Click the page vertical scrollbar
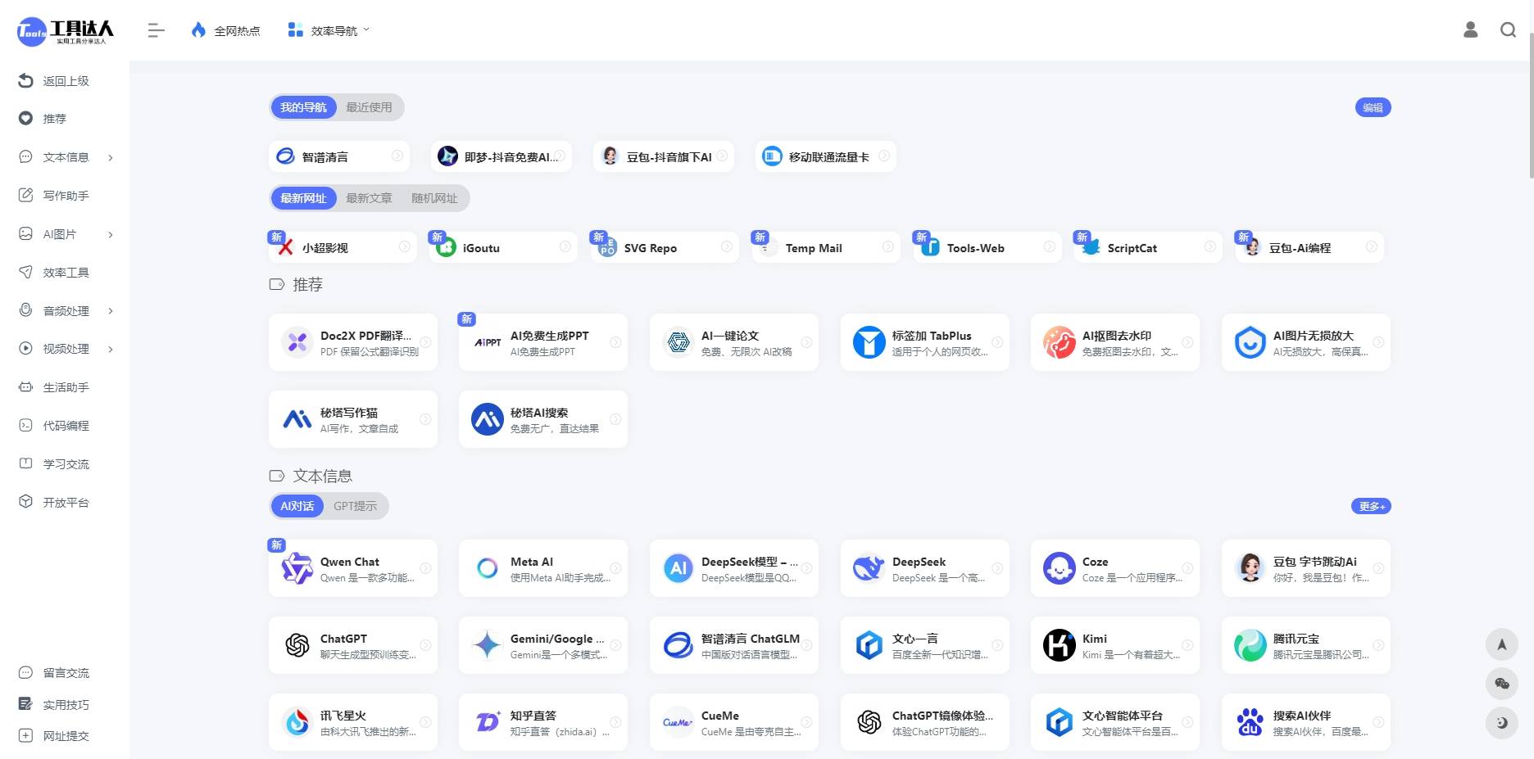 point(1531,104)
